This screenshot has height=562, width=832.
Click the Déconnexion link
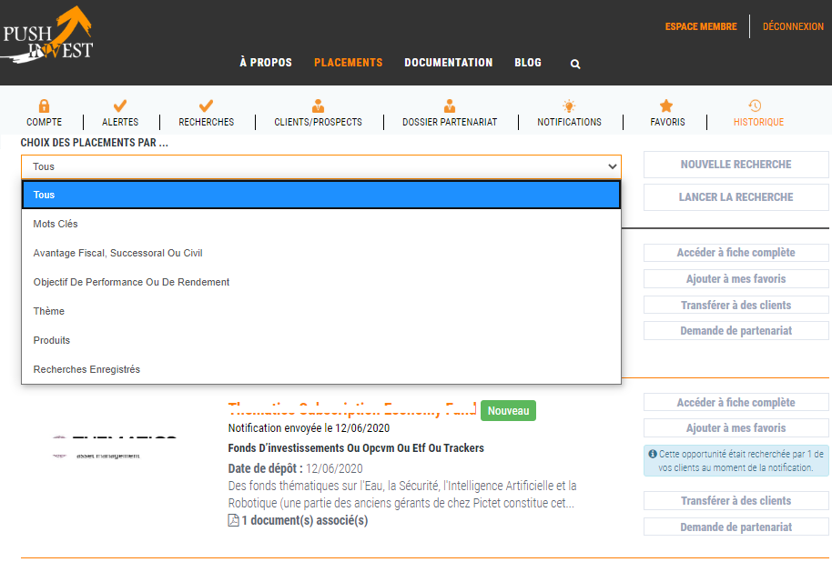(x=793, y=27)
